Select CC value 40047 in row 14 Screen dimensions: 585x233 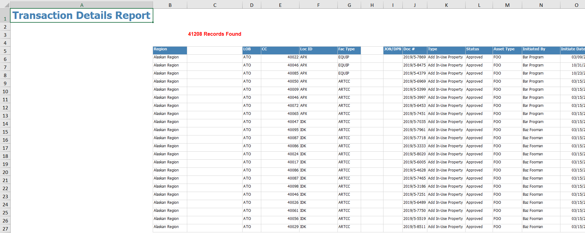point(280,123)
